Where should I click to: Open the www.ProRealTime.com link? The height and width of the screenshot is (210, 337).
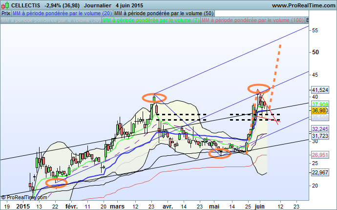[x=303, y=5]
